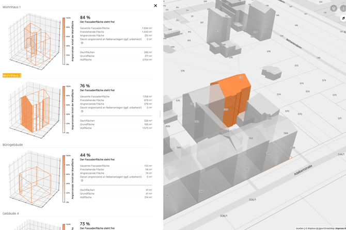This screenshot has height=230, width=346.
Task: Click info icon under Wohnhaus 2 stats
Action: click(x=82, y=111)
